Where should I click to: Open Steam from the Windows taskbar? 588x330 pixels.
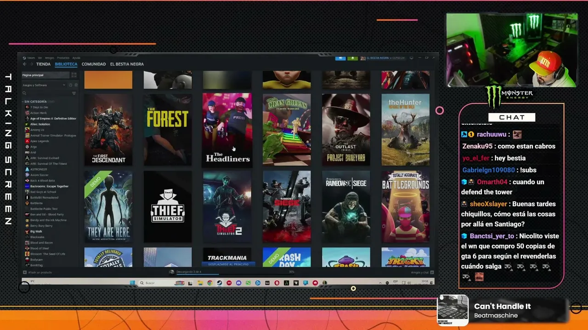pyautogui.click(x=219, y=283)
